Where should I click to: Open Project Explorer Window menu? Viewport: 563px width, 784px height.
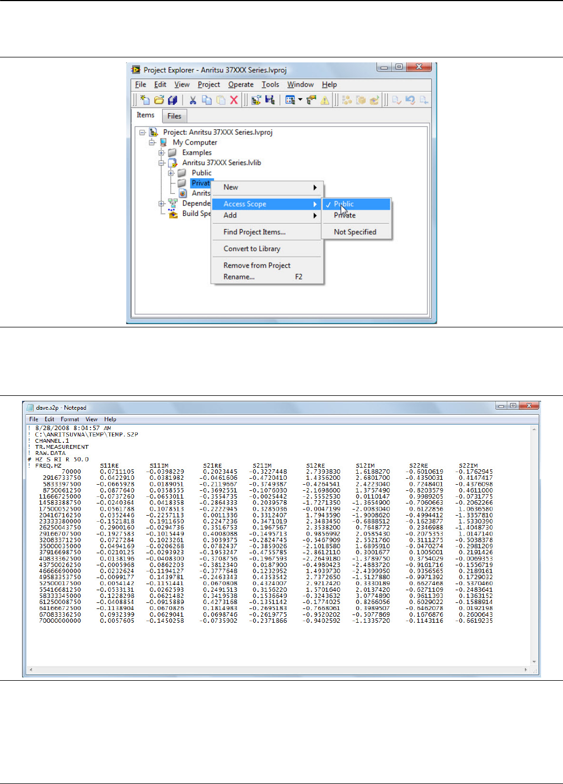tap(301, 84)
